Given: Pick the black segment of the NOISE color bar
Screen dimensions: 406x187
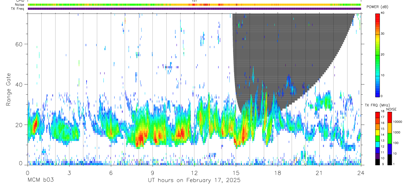Looking at the screenshot, I should pos(389,159).
